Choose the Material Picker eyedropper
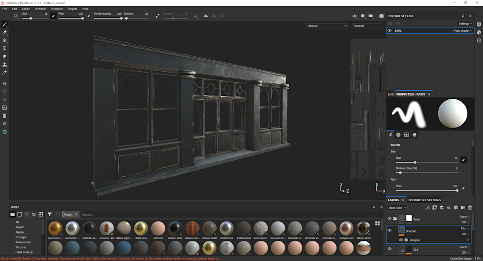The width and height of the screenshot is (483, 261). [x=5, y=73]
